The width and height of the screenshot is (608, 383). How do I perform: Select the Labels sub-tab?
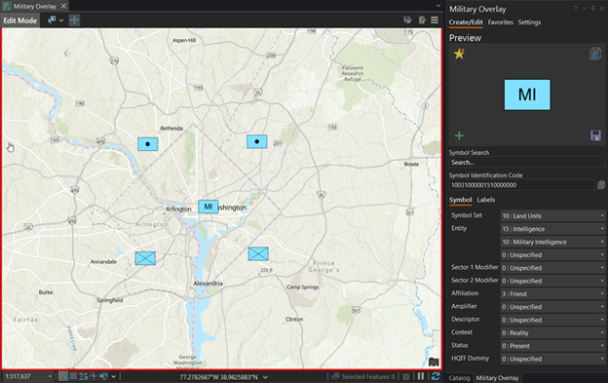tap(486, 200)
